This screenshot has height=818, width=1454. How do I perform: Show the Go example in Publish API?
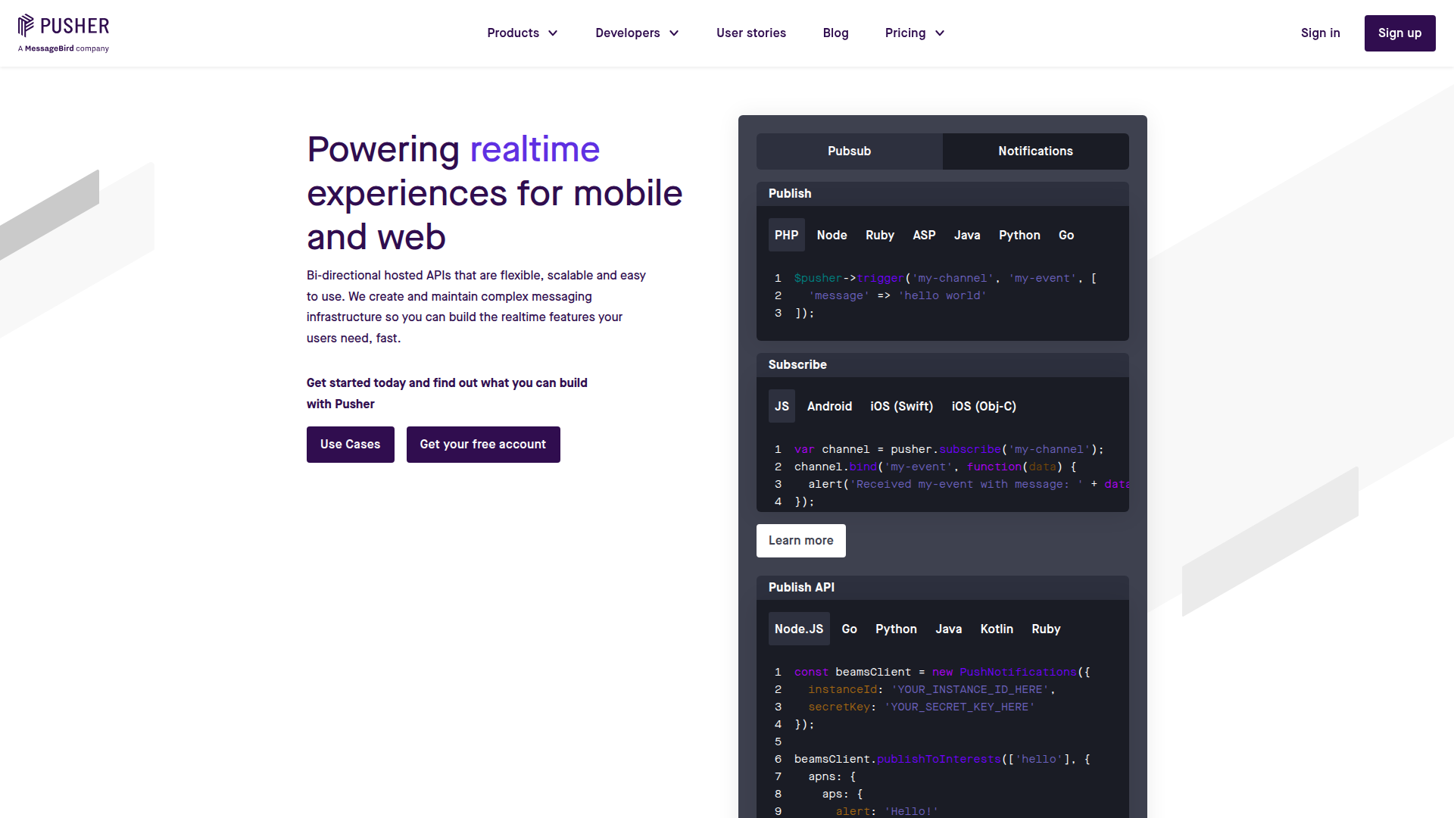(x=849, y=629)
